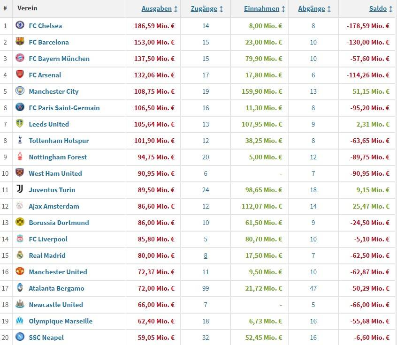This screenshot has height=345, width=397.
Task: Open the Manchester United club link
Action: [58, 272]
